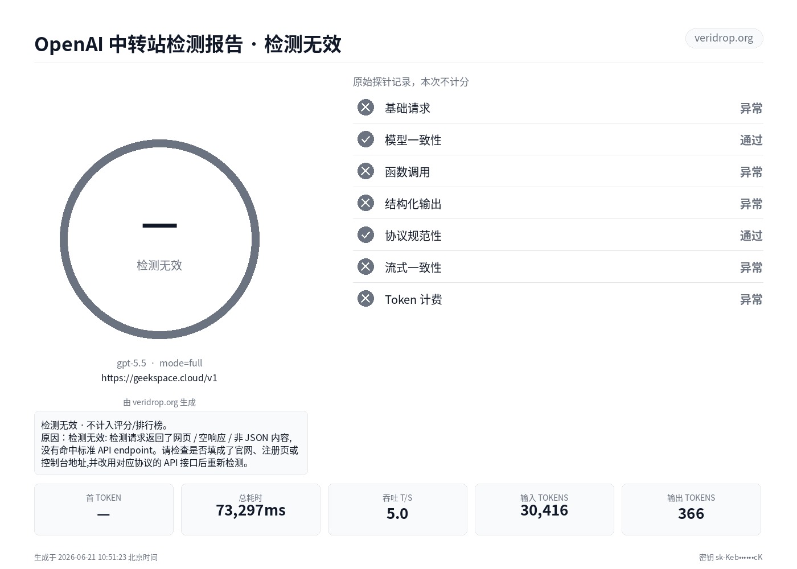Open the https://geekspace.cloud/v1 URL

(x=159, y=378)
